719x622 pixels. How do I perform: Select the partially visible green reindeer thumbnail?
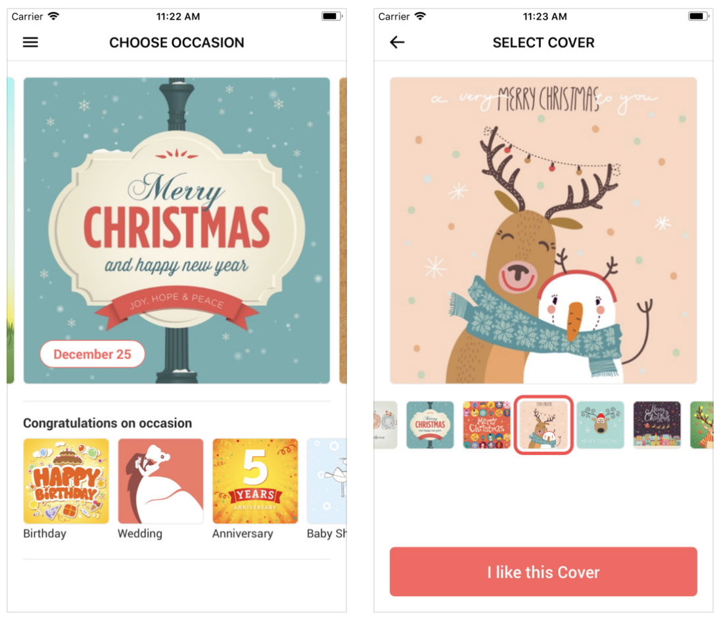coord(701,425)
